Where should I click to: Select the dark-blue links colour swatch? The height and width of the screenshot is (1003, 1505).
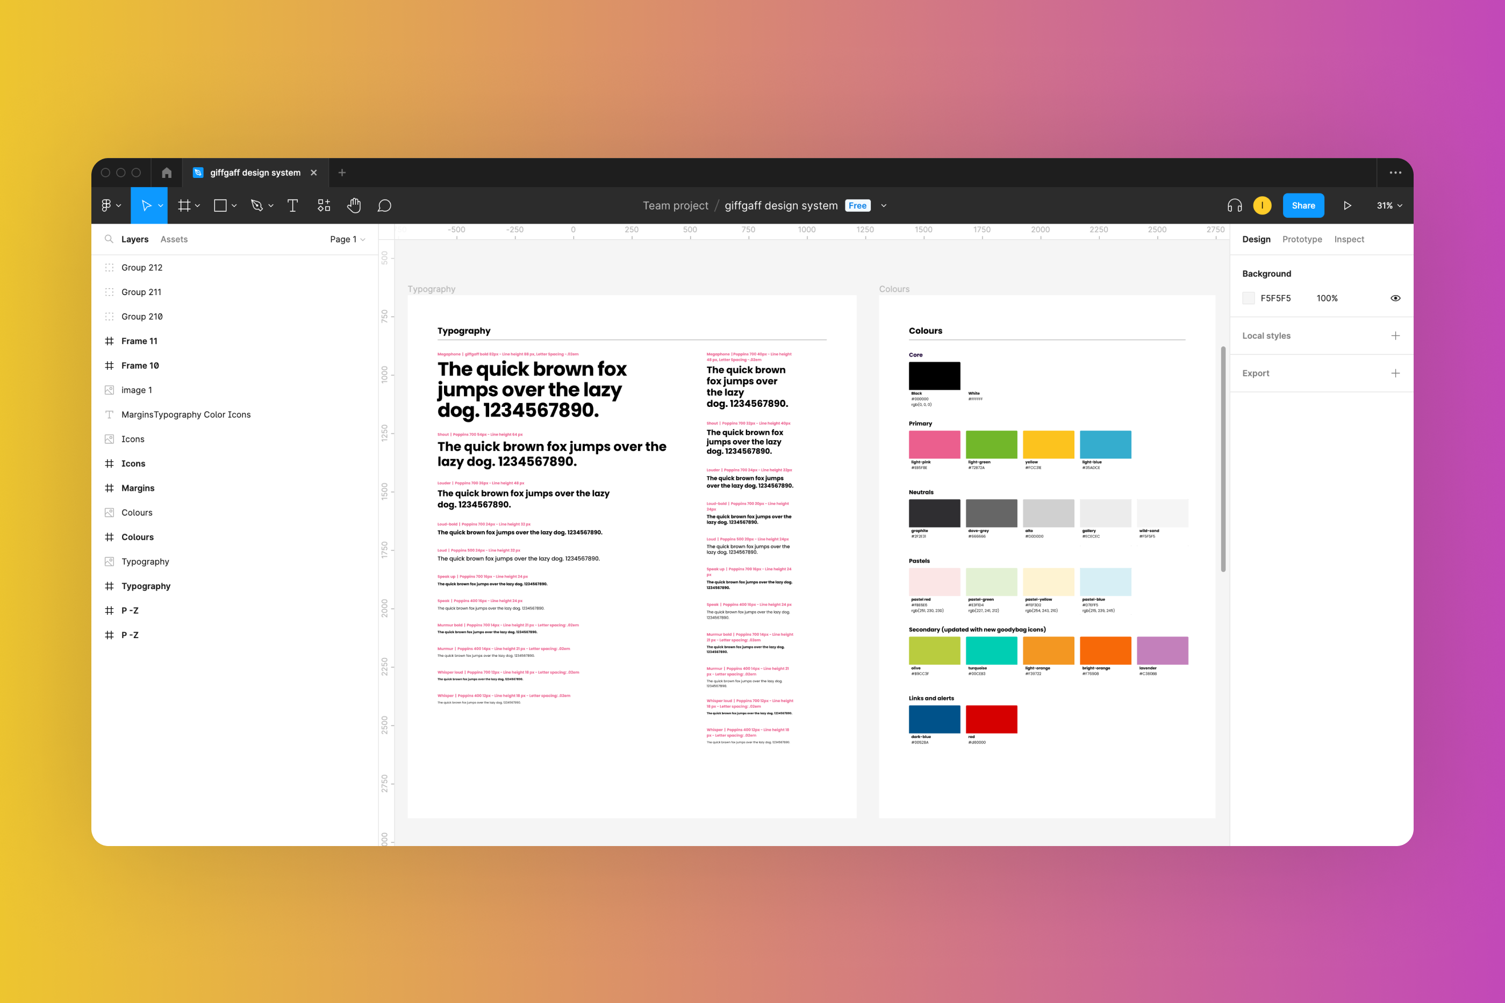click(934, 719)
